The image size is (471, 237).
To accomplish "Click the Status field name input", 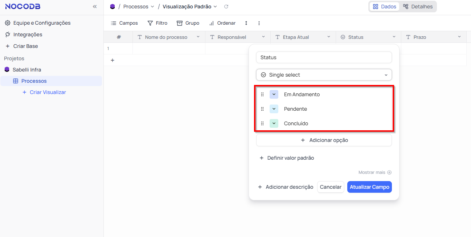I will tap(324, 57).
